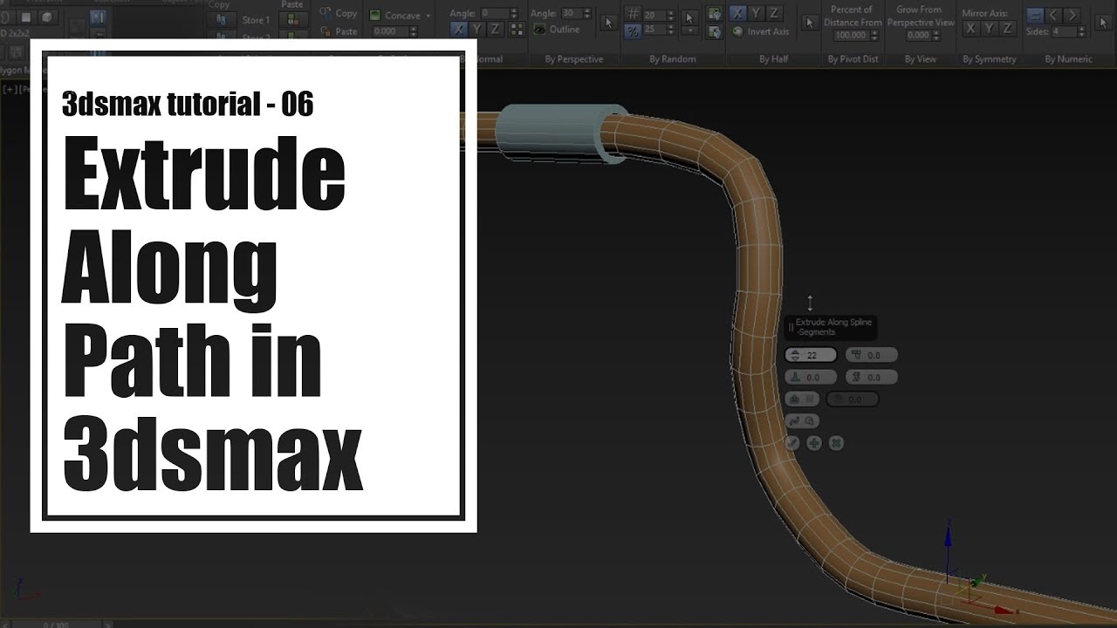
Task: Cancel the extrude with the caddy X icon
Action: click(x=836, y=443)
